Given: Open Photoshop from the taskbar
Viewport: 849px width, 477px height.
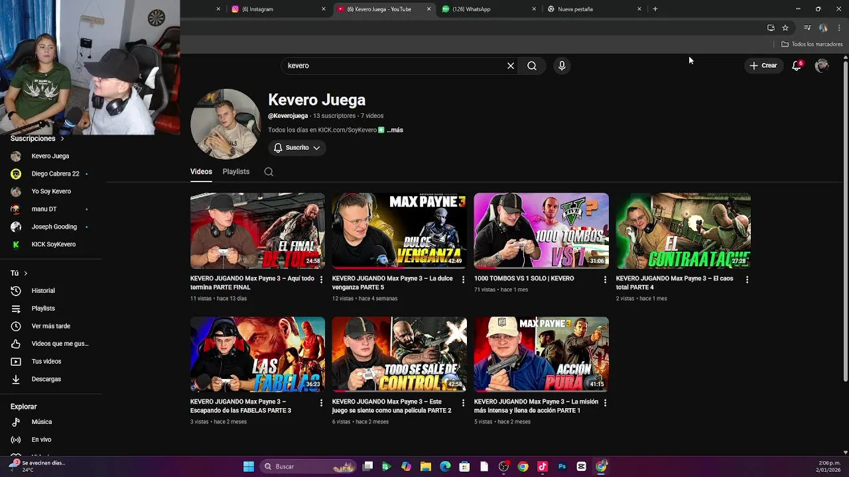Looking at the screenshot, I should [x=562, y=466].
